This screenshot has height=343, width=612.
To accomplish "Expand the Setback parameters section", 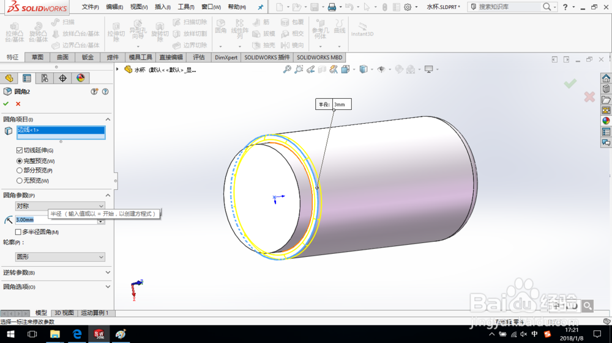I will tap(108, 273).
